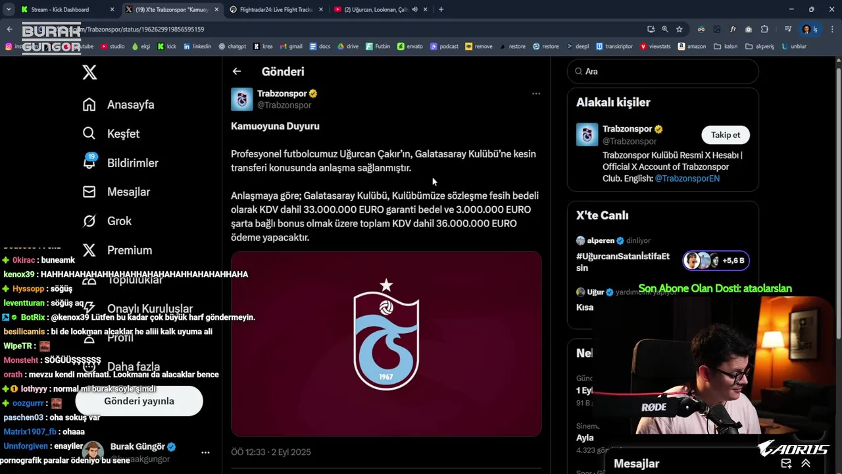Image resolution: width=842 pixels, height=474 pixels.
Task: Open the gmail bookmark
Action: click(x=291, y=47)
